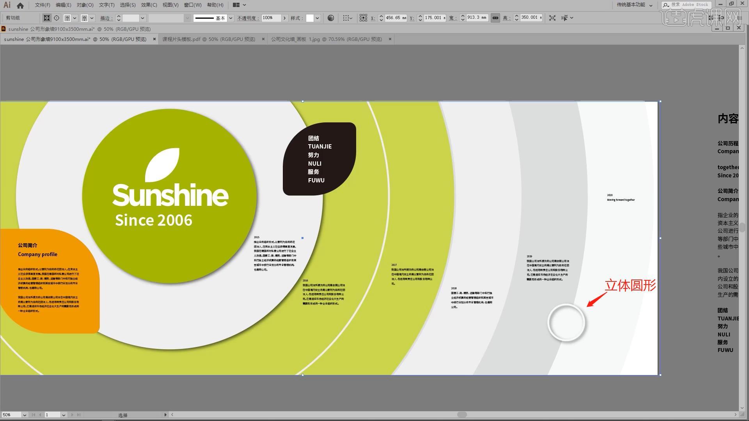Switch to the 课程片头模板.pdf document tab

pos(209,39)
